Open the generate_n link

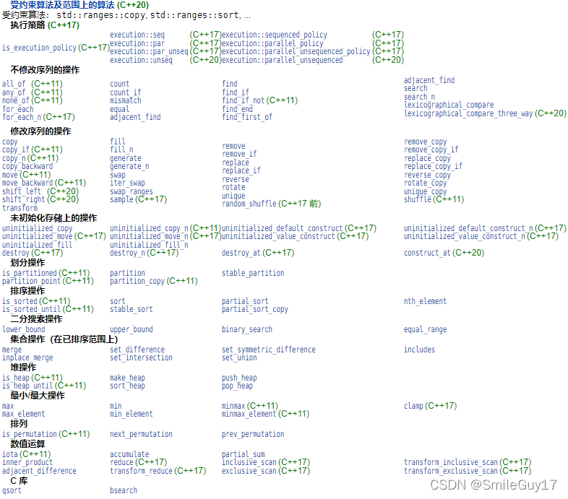tap(129, 166)
